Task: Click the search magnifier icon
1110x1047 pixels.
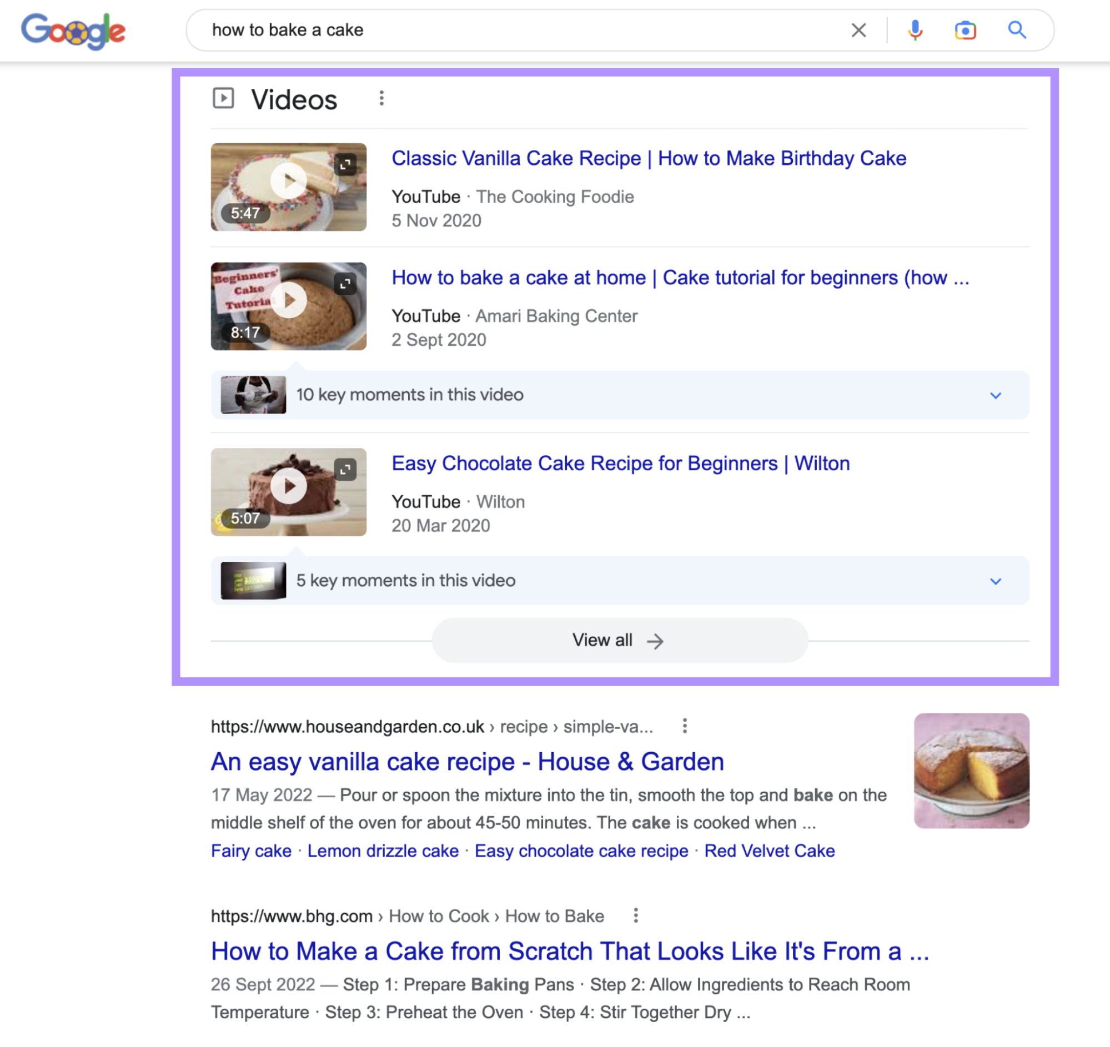Action: (1017, 30)
